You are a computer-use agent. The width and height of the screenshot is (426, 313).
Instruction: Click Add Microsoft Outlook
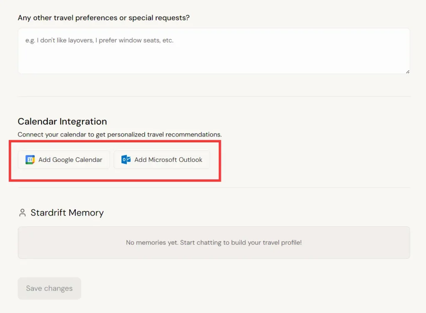click(162, 159)
